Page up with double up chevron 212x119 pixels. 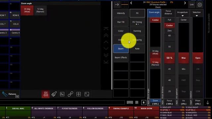click(106, 35)
